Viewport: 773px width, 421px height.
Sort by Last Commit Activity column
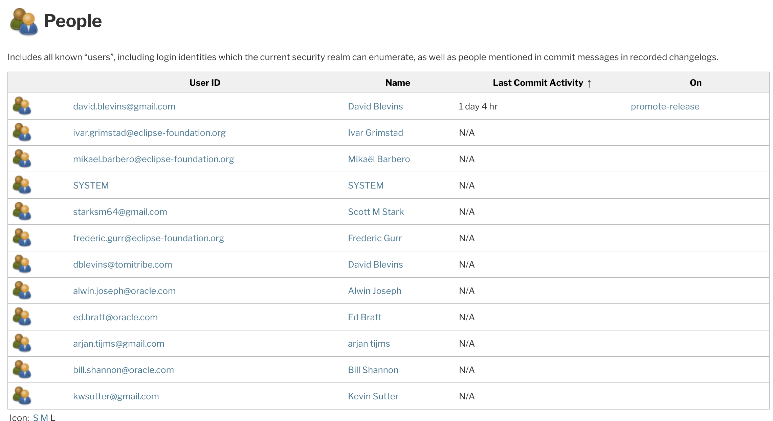click(538, 83)
